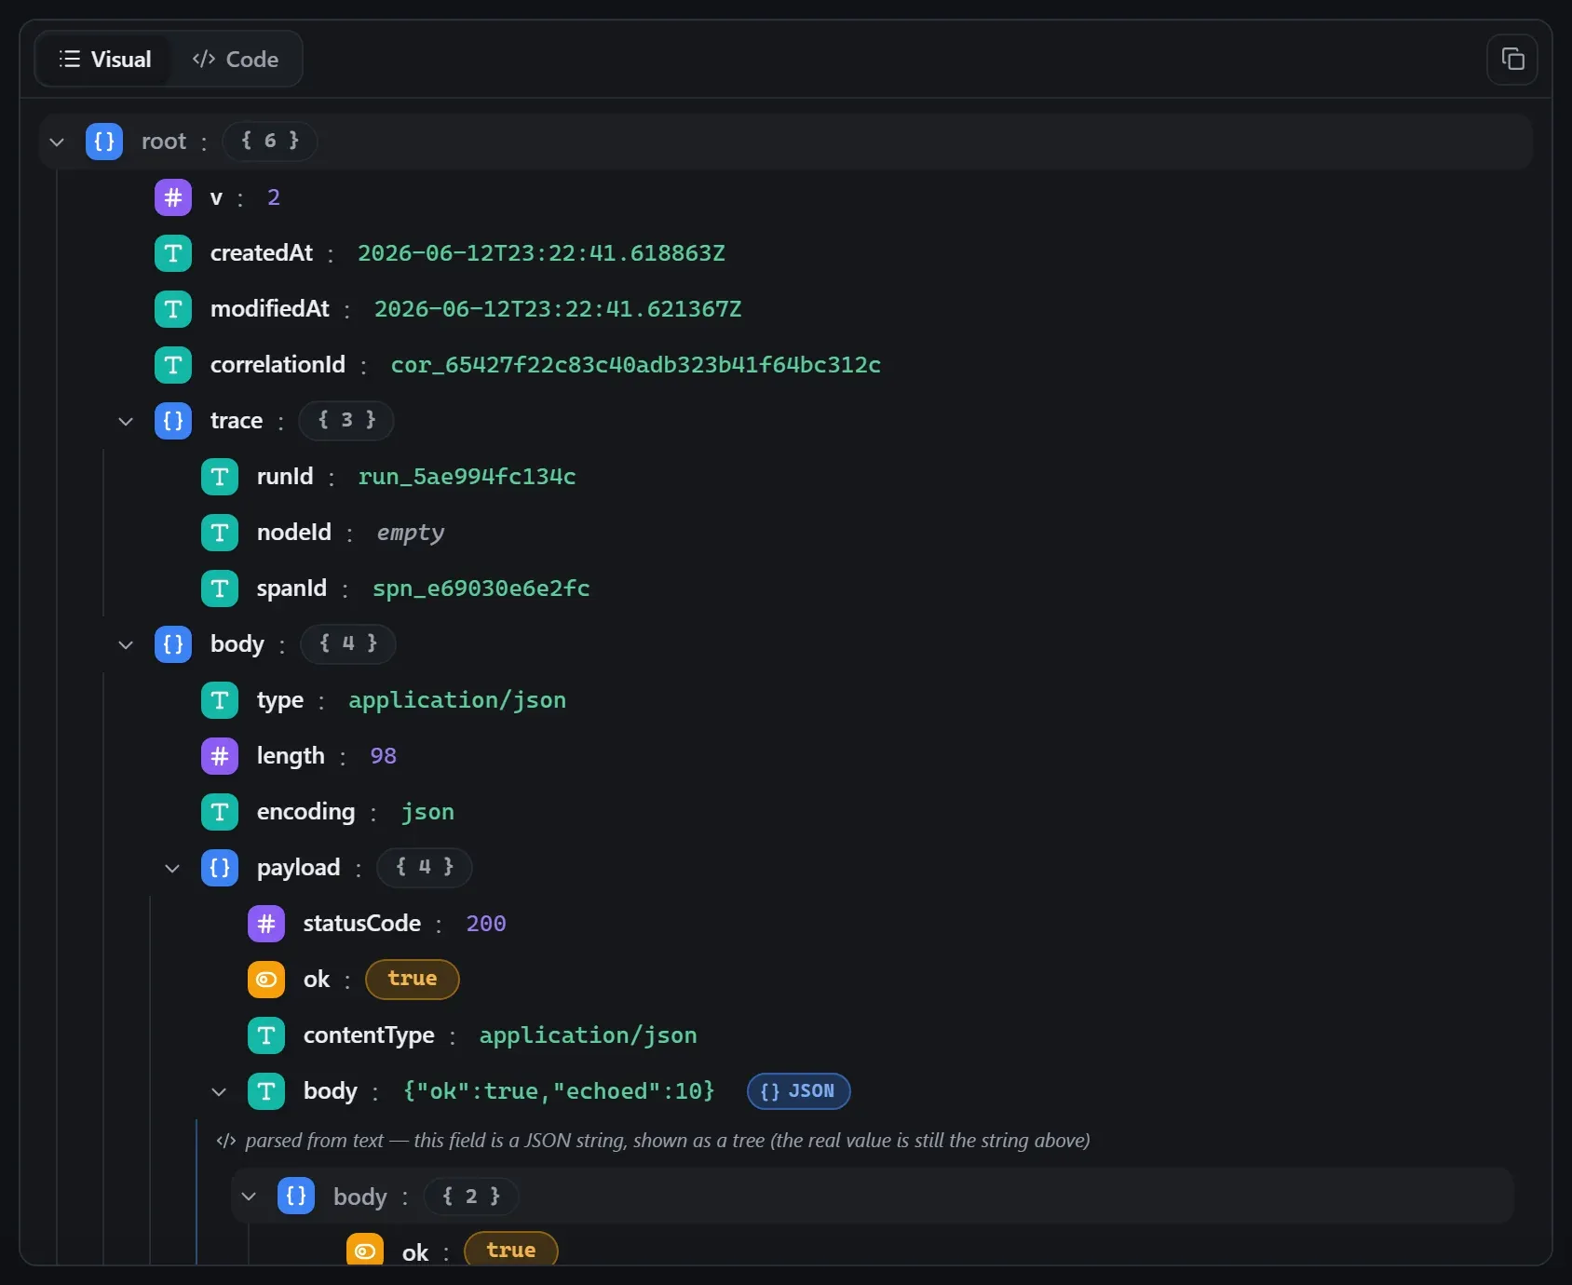
Task: Click the trace { 3 } count badge
Action: point(346,421)
